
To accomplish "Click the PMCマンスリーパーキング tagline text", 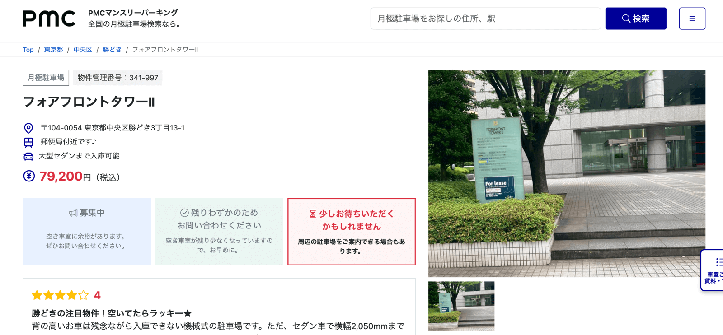I will 133,13.
